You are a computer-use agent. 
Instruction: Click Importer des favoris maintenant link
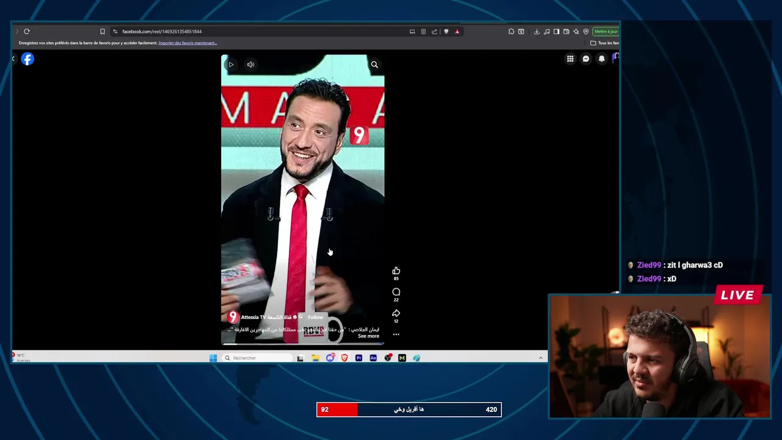point(188,43)
